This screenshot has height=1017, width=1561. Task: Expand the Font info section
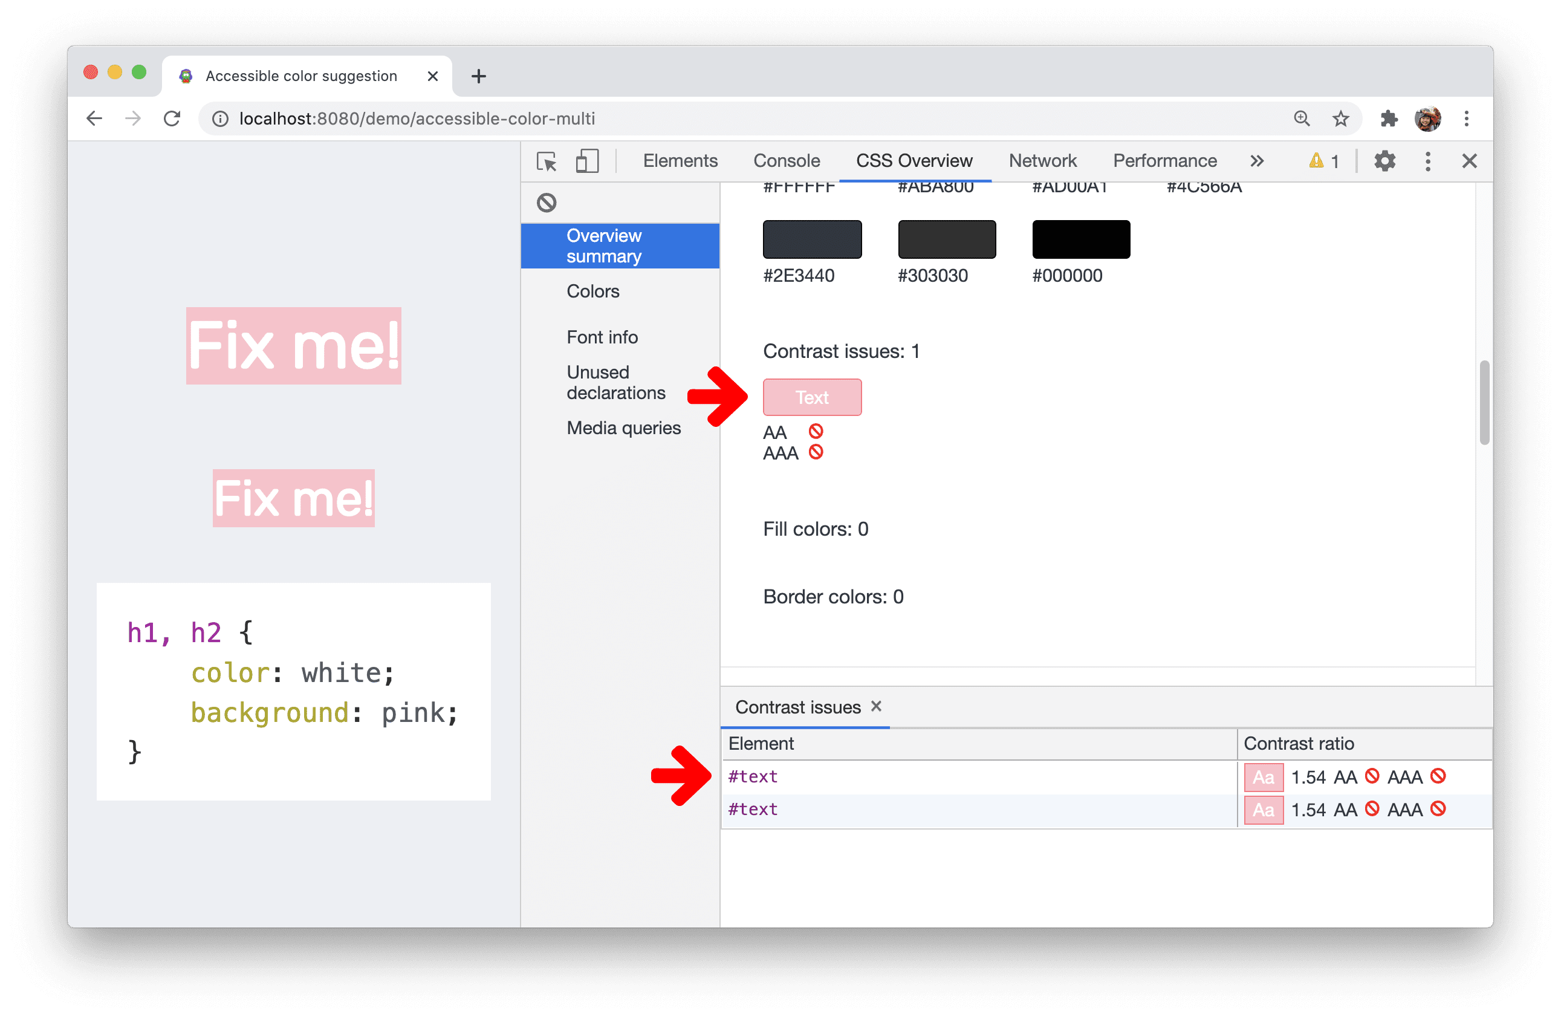[x=603, y=337]
